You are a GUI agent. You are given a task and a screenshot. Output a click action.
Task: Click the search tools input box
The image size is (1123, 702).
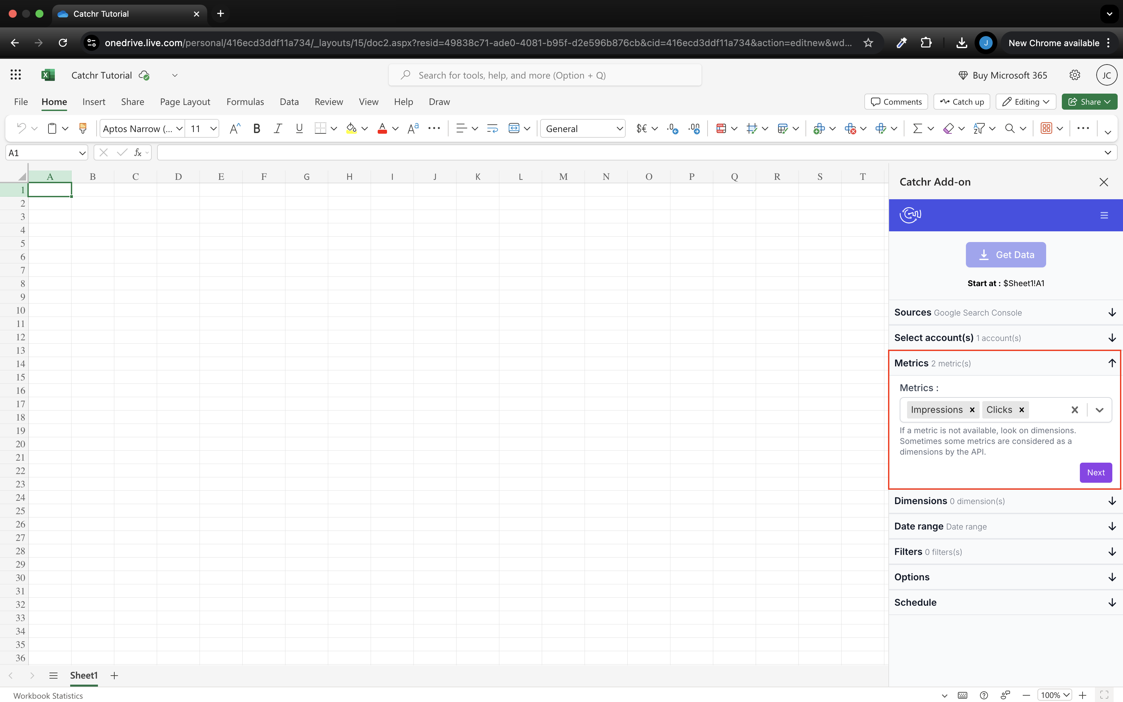coord(545,75)
